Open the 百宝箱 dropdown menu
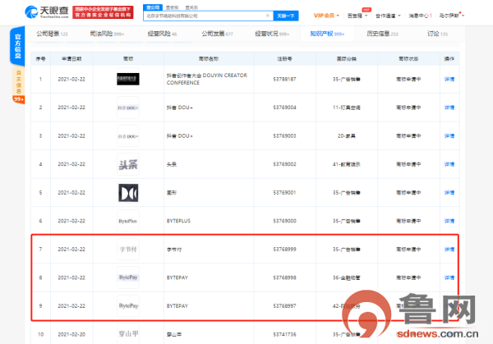The width and height of the screenshot is (493, 344). coord(357,16)
